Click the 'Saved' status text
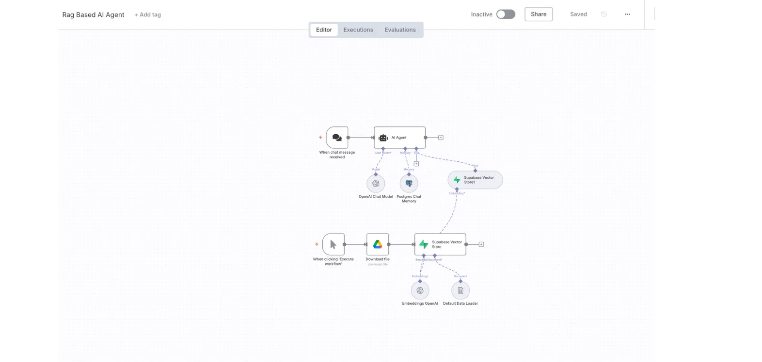Image resolution: width=762 pixels, height=362 pixels. click(x=578, y=15)
